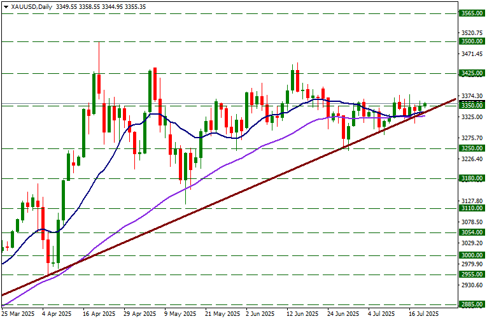The width and height of the screenshot is (487, 321).
Task: Select the 3565.00 level price label
Action: 472,13
